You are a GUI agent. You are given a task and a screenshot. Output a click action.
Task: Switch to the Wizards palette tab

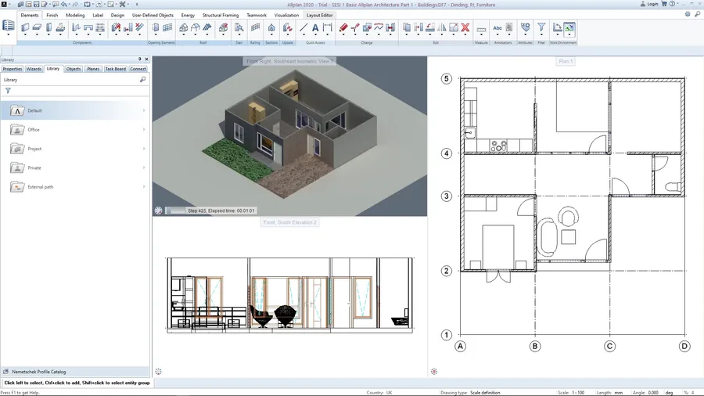[x=34, y=69]
